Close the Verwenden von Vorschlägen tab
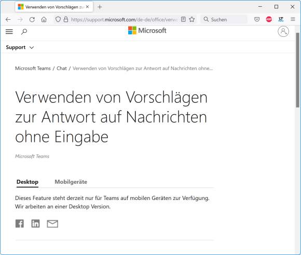This screenshot has height=255, width=301. [87, 7]
